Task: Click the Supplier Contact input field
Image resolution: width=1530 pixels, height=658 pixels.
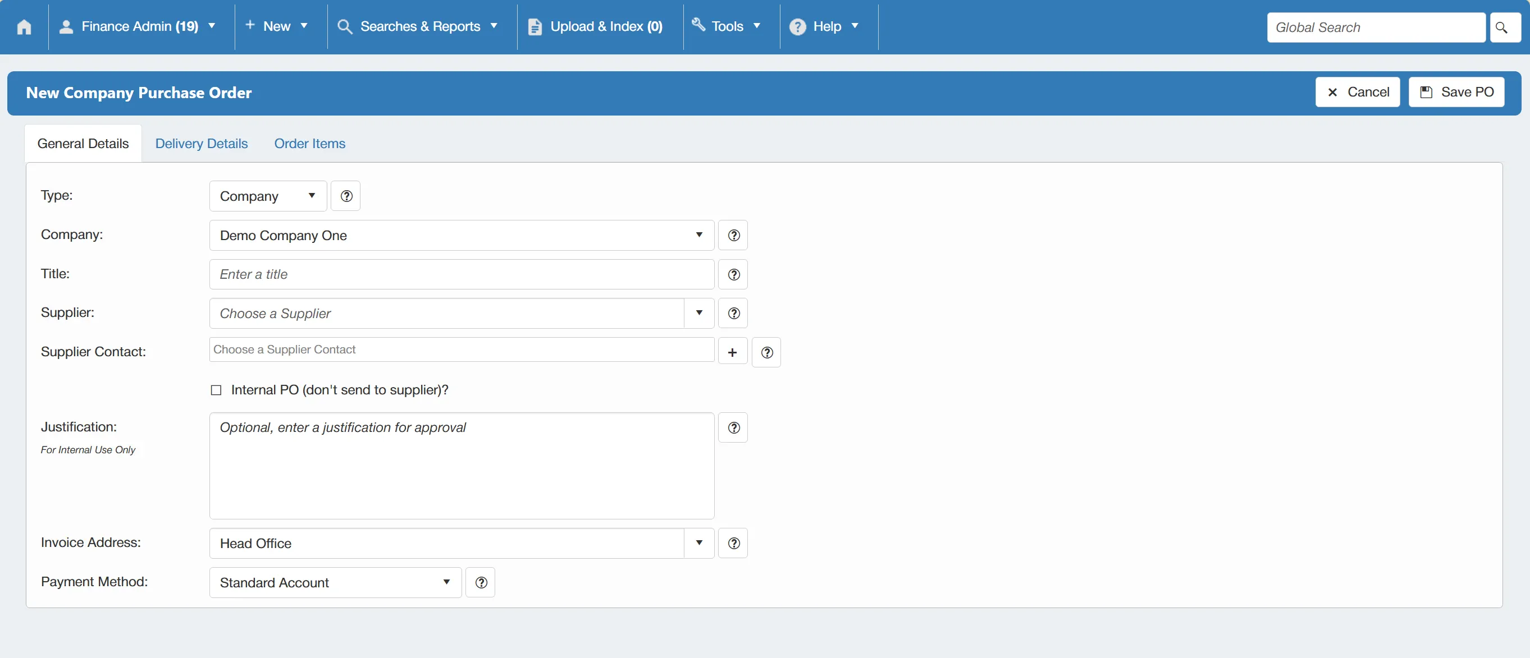Action: point(462,349)
